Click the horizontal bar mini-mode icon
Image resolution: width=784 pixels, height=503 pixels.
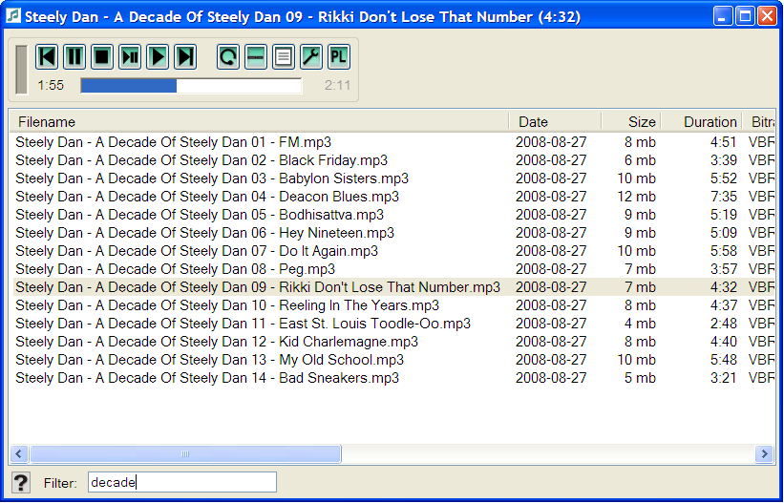pos(256,56)
